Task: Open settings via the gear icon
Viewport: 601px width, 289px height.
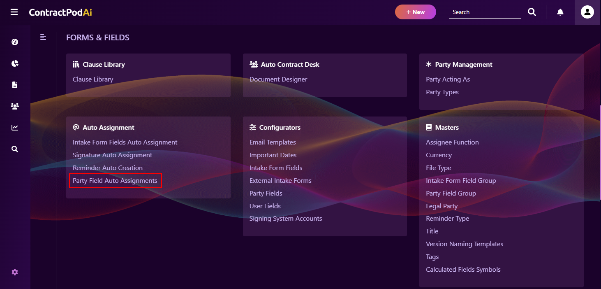Action: coord(15,272)
